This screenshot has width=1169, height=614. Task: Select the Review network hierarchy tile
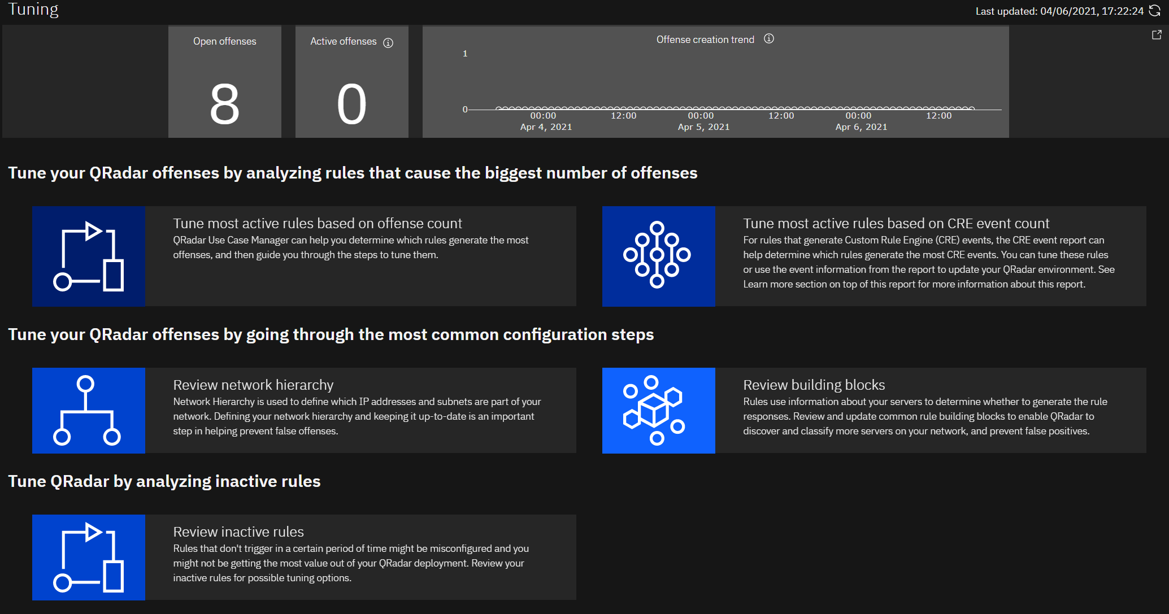point(305,411)
